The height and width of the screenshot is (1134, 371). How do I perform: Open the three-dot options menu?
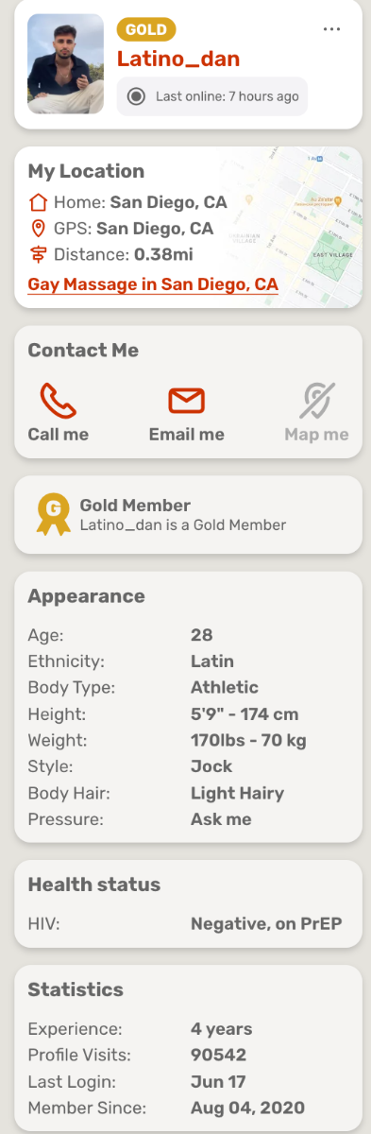tap(331, 29)
